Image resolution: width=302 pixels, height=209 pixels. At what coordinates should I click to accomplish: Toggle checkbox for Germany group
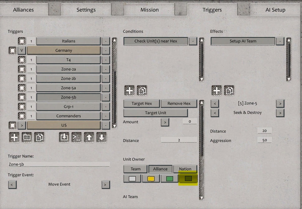coord(12,51)
